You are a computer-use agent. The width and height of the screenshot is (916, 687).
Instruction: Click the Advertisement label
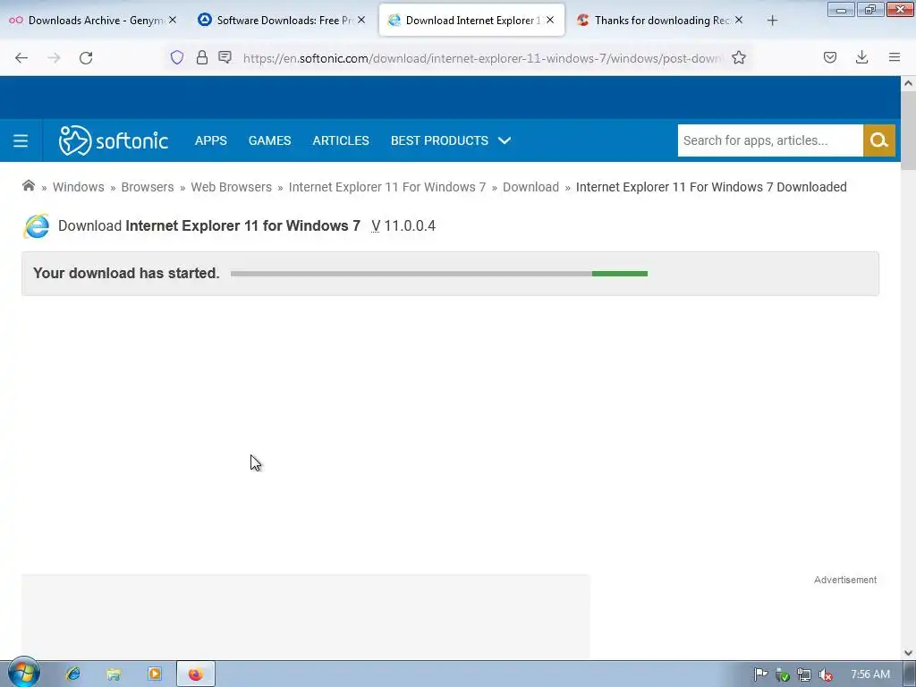(x=844, y=580)
